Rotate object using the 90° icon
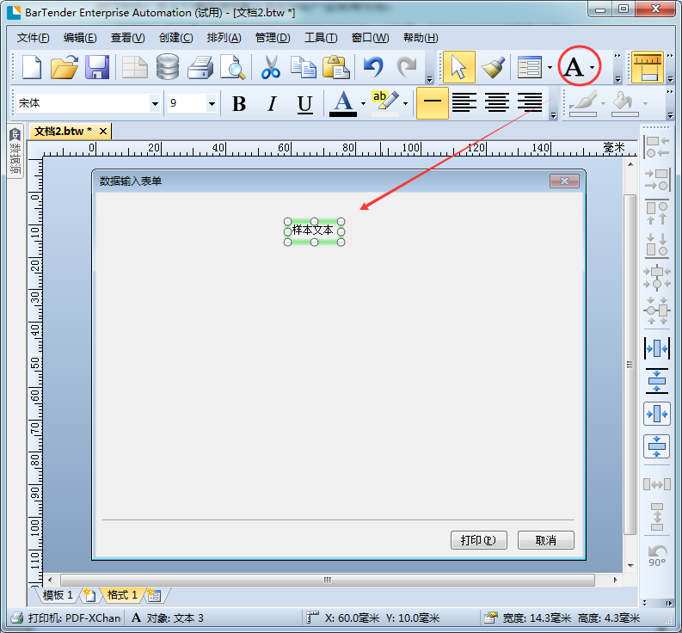Screen dimensions: 682x633 [657, 555]
